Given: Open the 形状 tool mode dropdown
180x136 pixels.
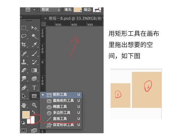Looking at the screenshot, I should (x=50, y=10).
